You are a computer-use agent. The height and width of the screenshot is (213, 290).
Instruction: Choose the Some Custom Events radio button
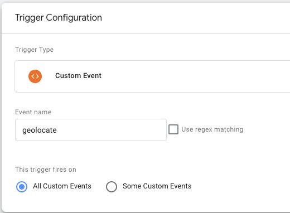112,187
